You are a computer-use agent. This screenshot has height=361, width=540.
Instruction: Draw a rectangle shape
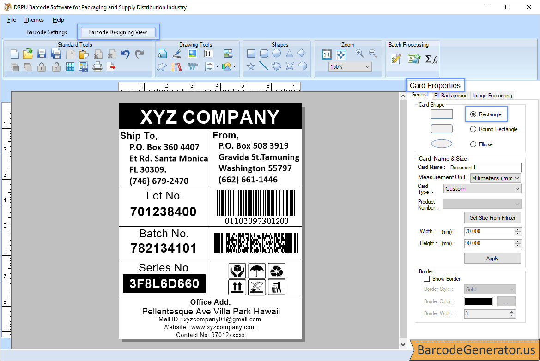(251, 54)
